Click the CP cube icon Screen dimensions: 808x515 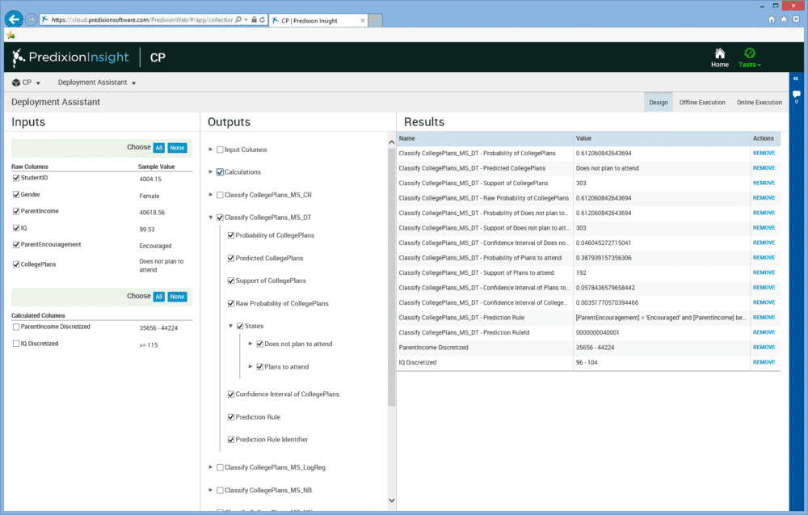pyautogui.click(x=16, y=82)
